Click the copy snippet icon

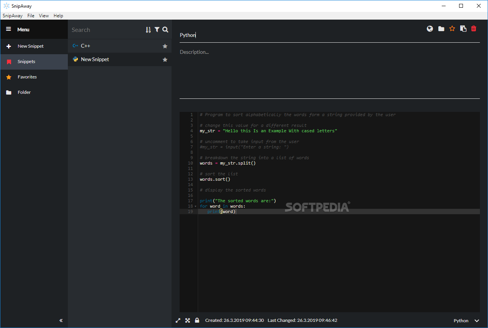pos(463,28)
